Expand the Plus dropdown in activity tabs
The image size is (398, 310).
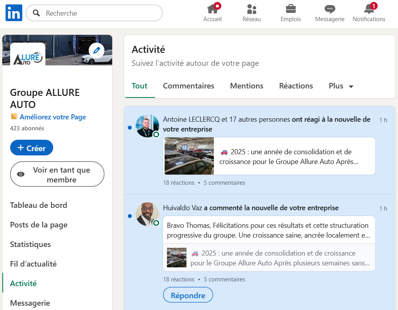point(341,86)
